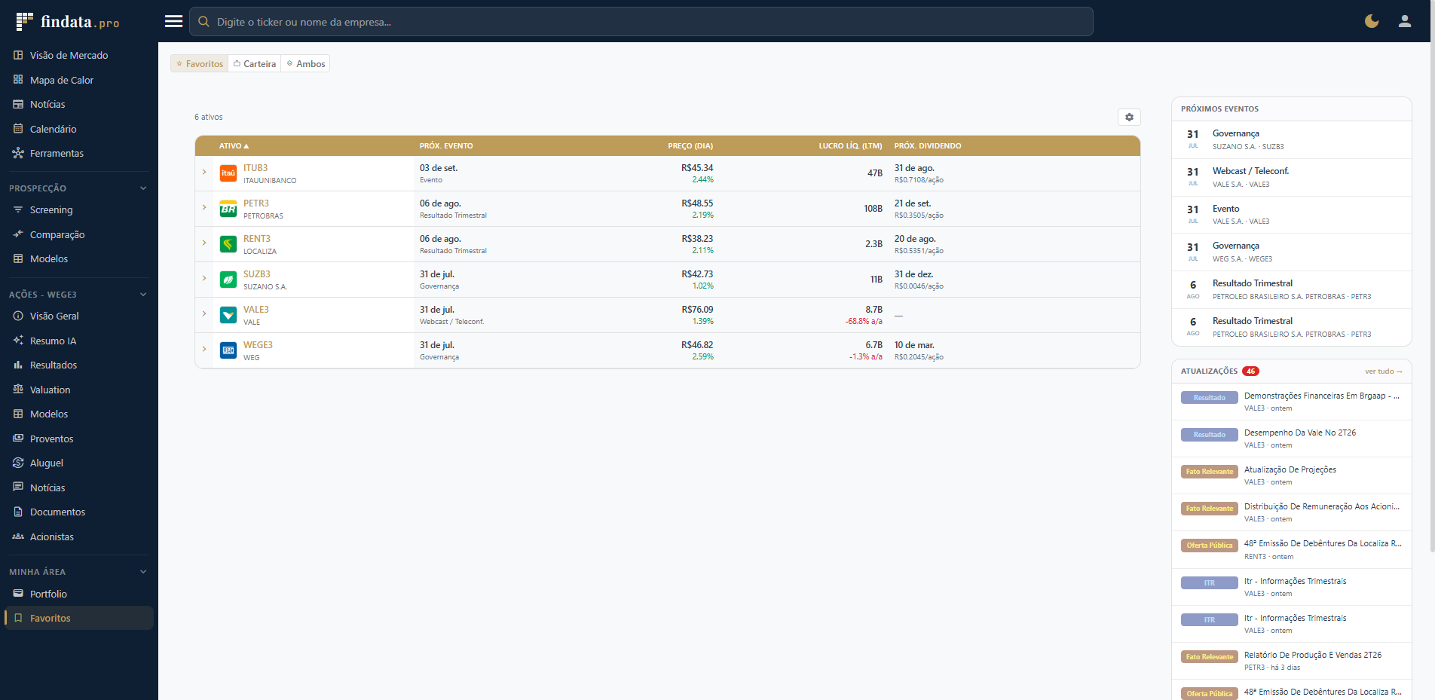Expand the WEGE3 row
The image size is (1435, 700).
[204, 349]
